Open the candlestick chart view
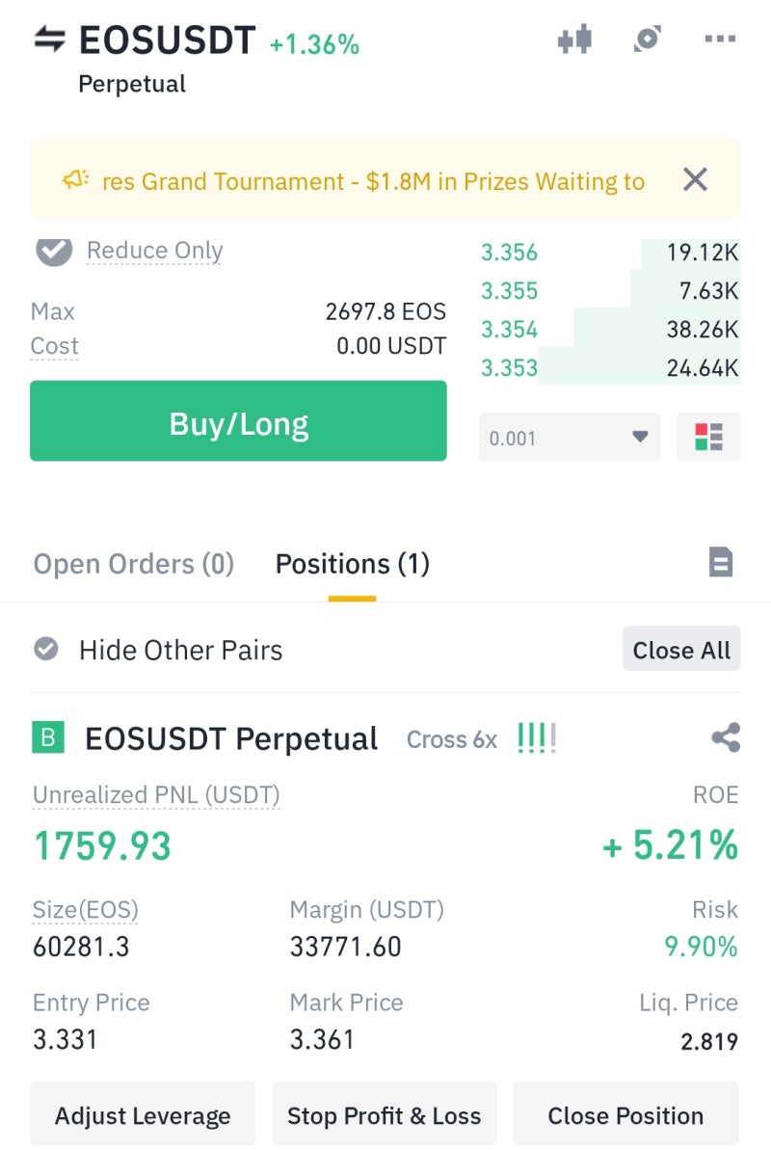Image resolution: width=771 pixels, height=1150 pixels. click(x=575, y=40)
